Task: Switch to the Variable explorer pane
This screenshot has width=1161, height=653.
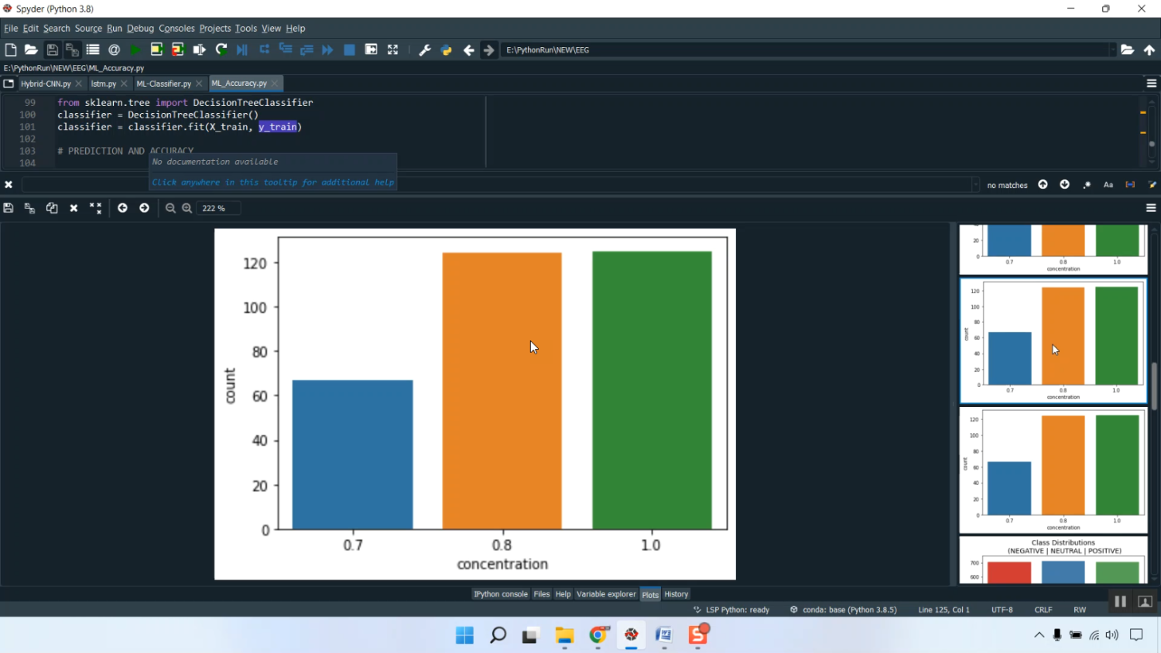Action: click(x=605, y=594)
